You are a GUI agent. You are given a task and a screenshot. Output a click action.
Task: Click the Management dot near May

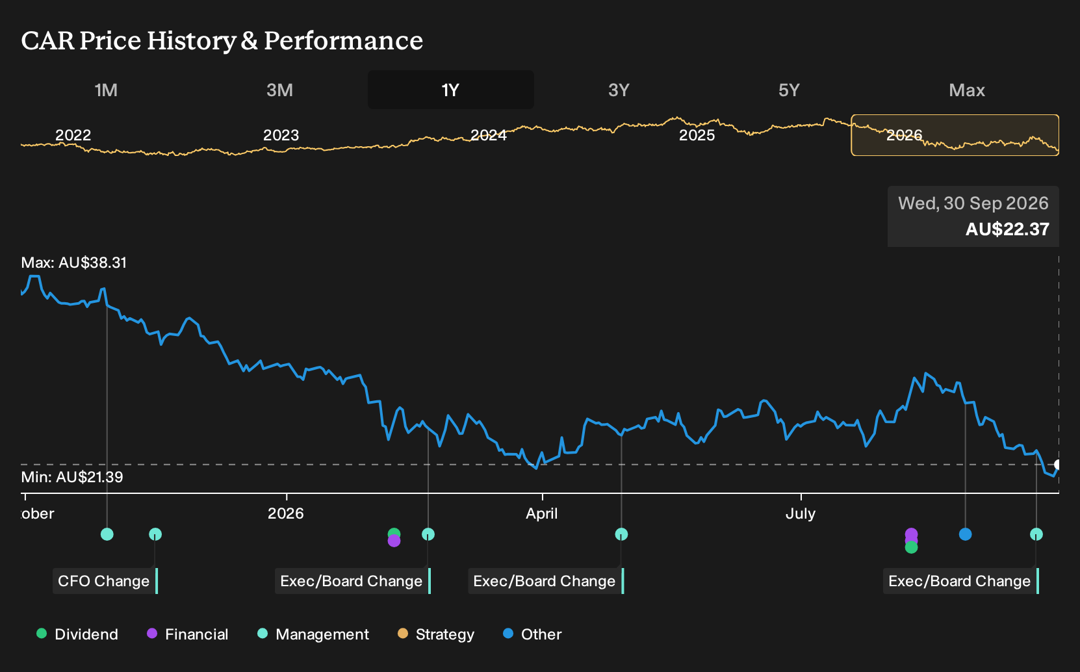pyautogui.click(x=621, y=534)
